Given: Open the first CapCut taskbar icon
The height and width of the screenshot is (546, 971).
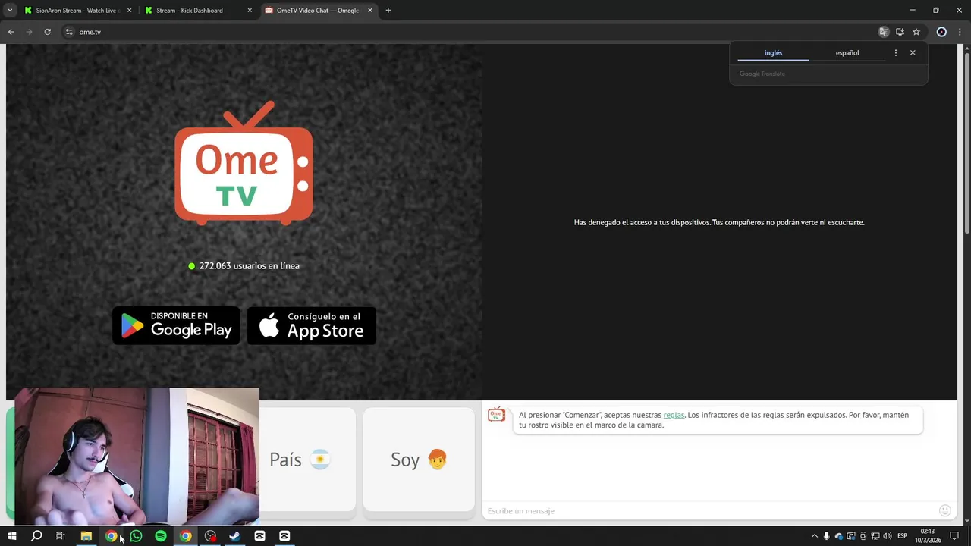Looking at the screenshot, I should click(260, 536).
